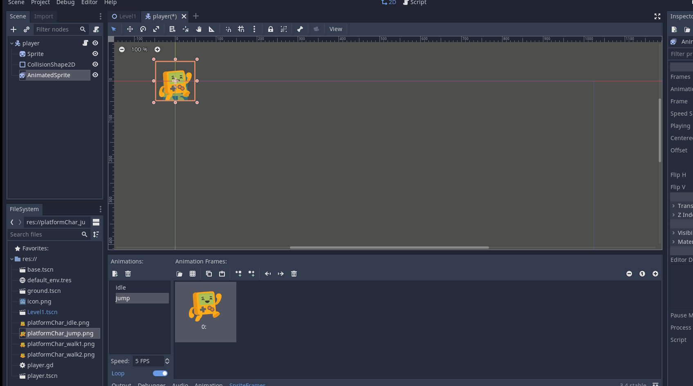693x386 pixels.
Task: Delete the selected animation frame
Action: [x=294, y=274]
